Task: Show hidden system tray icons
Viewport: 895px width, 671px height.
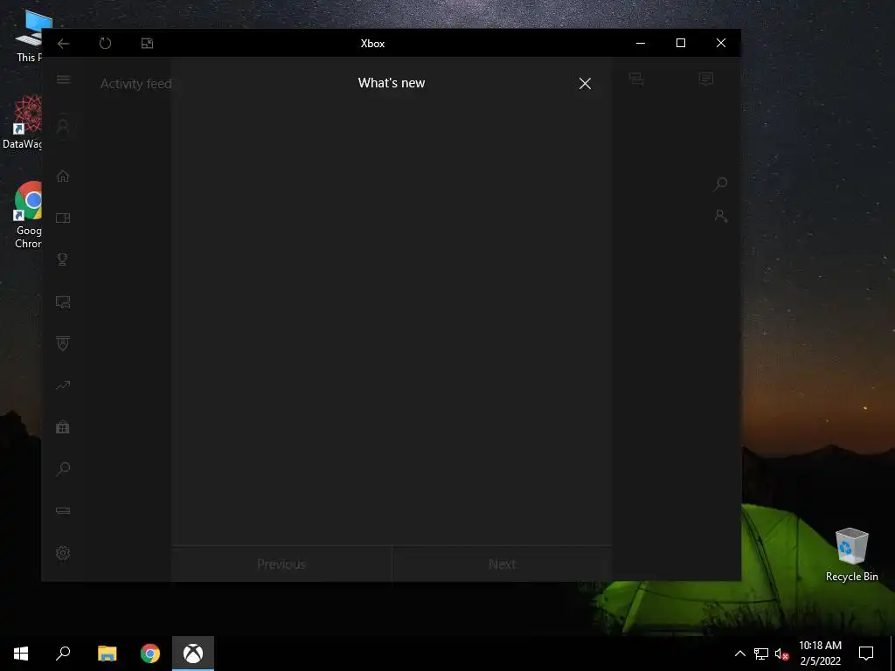Action: [x=739, y=654]
